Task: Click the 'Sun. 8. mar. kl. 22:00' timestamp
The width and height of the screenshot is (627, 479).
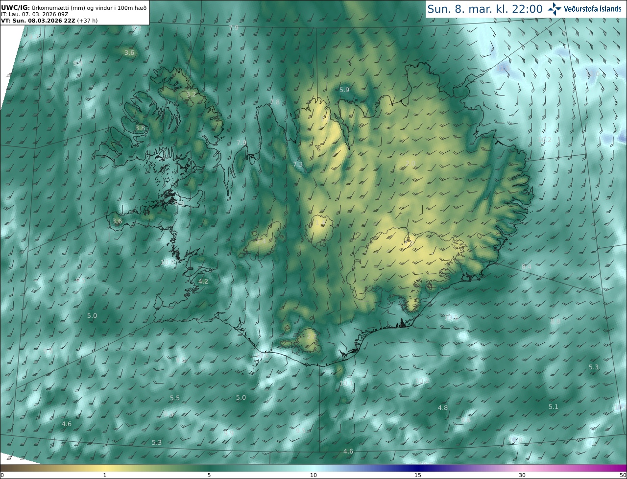Action: [x=485, y=9]
